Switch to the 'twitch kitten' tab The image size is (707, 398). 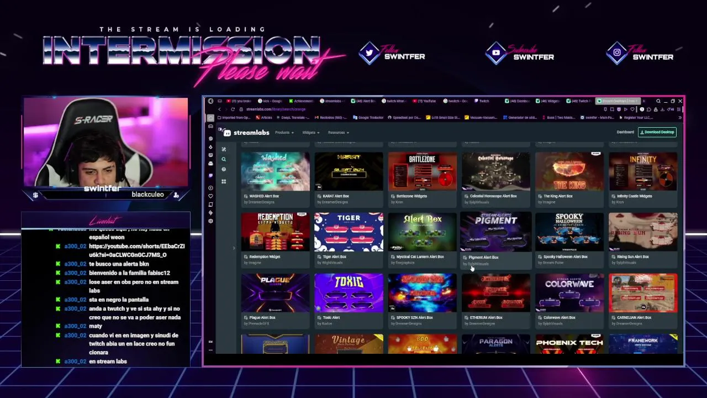[x=394, y=101]
